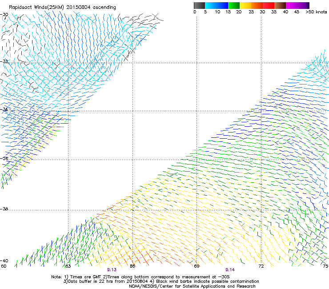Click the 'Data buffer is 22 hrs' note
Viewport: 329px width, 289px height.
(161, 281)
